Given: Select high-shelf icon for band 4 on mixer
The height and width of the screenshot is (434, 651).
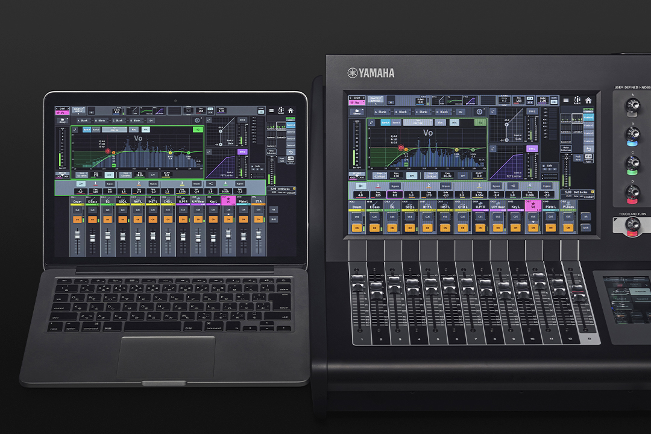Looking at the screenshot, I should click(x=513, y=186).
